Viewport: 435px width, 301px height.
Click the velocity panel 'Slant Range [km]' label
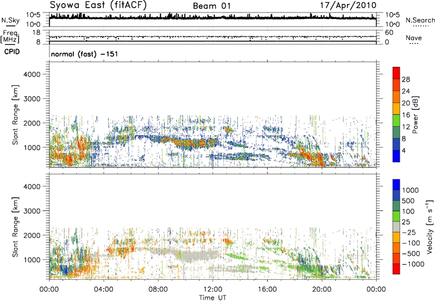coord(15,227)
